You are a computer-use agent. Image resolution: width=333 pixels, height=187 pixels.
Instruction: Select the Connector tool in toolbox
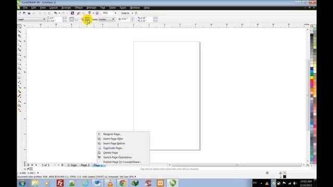coord(19,87)
